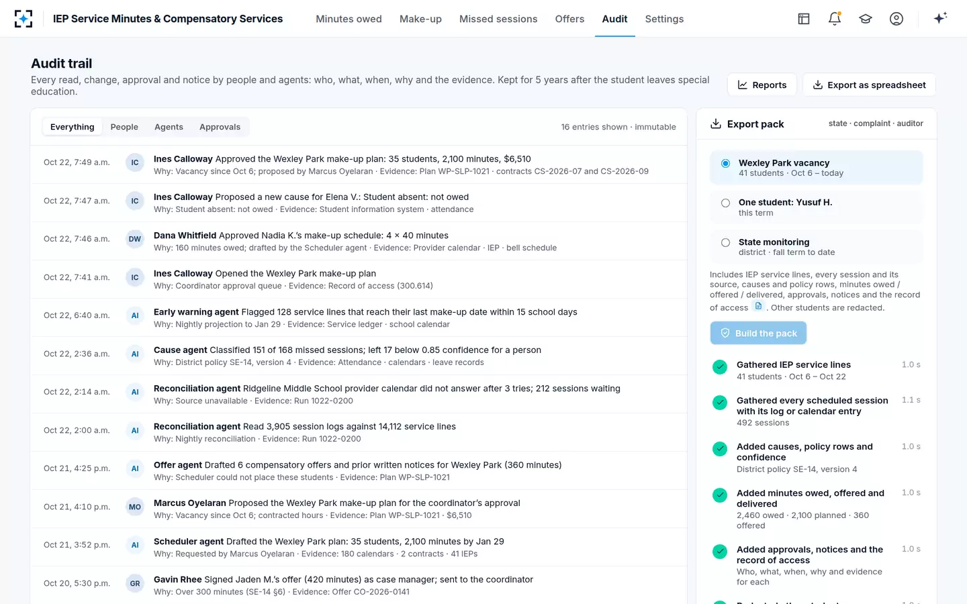Select the Wexley Park vacancy radio option

725,163
